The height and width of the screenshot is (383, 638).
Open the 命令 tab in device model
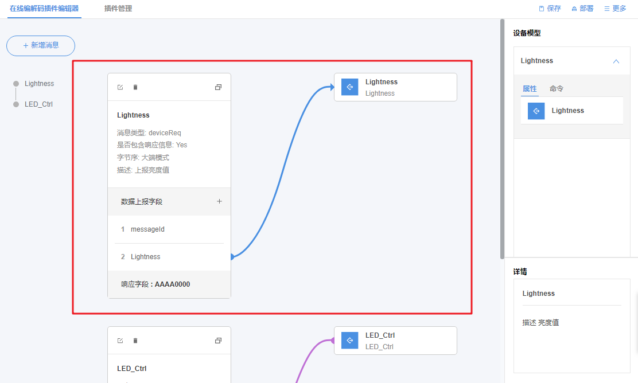[x=557, y=89]
